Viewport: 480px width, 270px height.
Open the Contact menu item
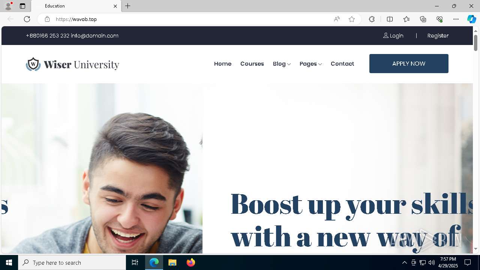click(342, 64)
